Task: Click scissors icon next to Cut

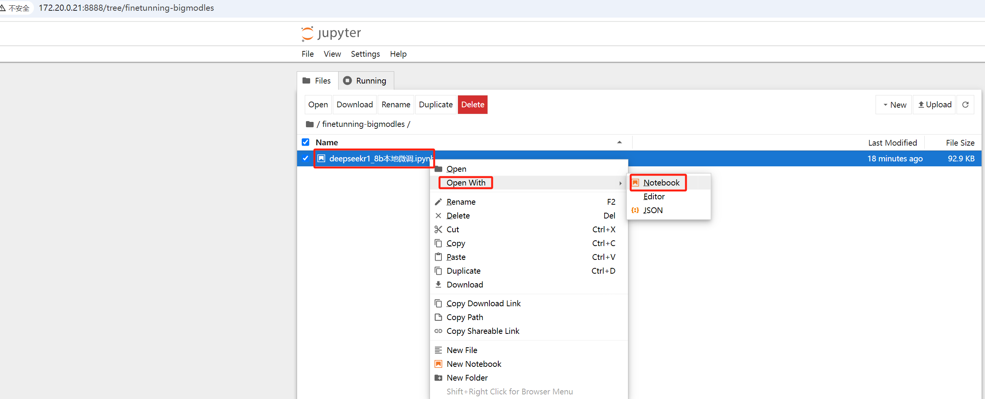Action: coord(438,230)
